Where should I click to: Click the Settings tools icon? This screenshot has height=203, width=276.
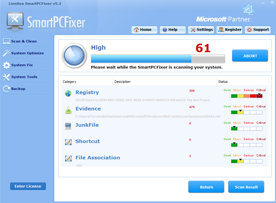pyautogui.click(x=193, y=30)
